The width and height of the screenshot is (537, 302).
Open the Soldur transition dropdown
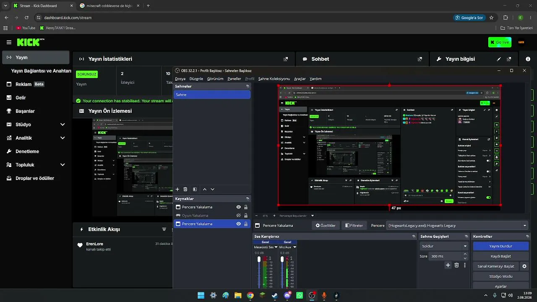click(444, 246)
